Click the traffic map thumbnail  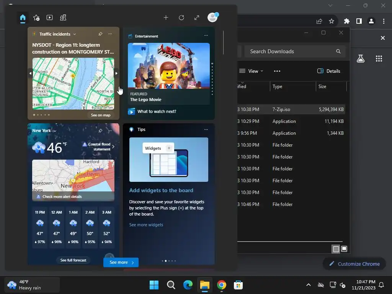click(73, 84)
